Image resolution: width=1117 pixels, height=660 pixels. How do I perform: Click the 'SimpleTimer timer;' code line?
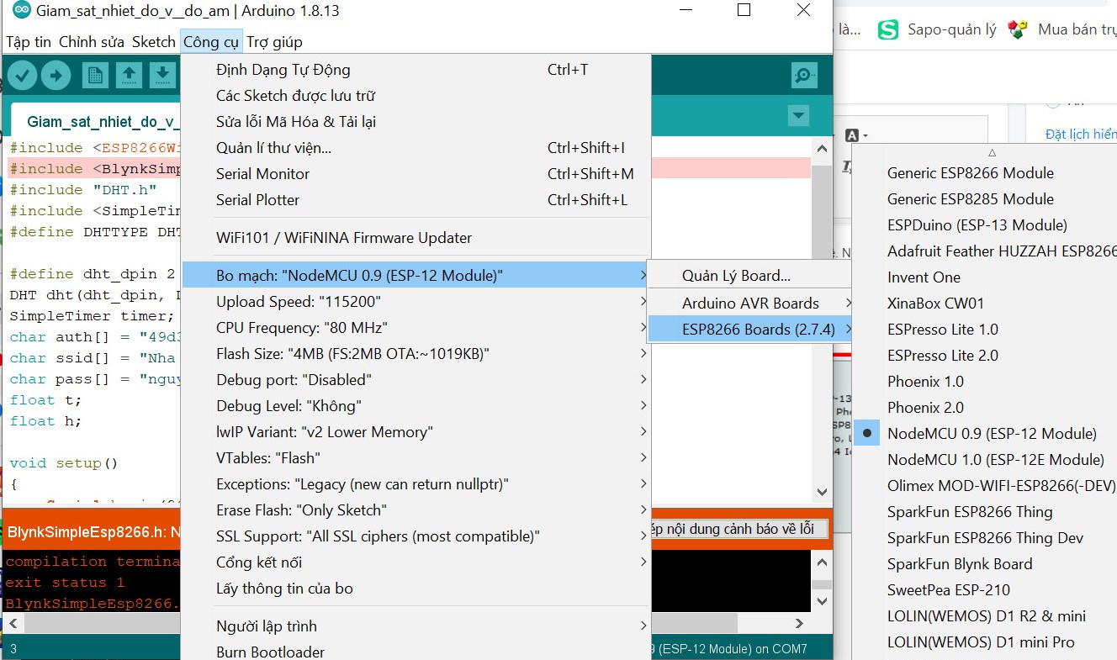[92, 316]
